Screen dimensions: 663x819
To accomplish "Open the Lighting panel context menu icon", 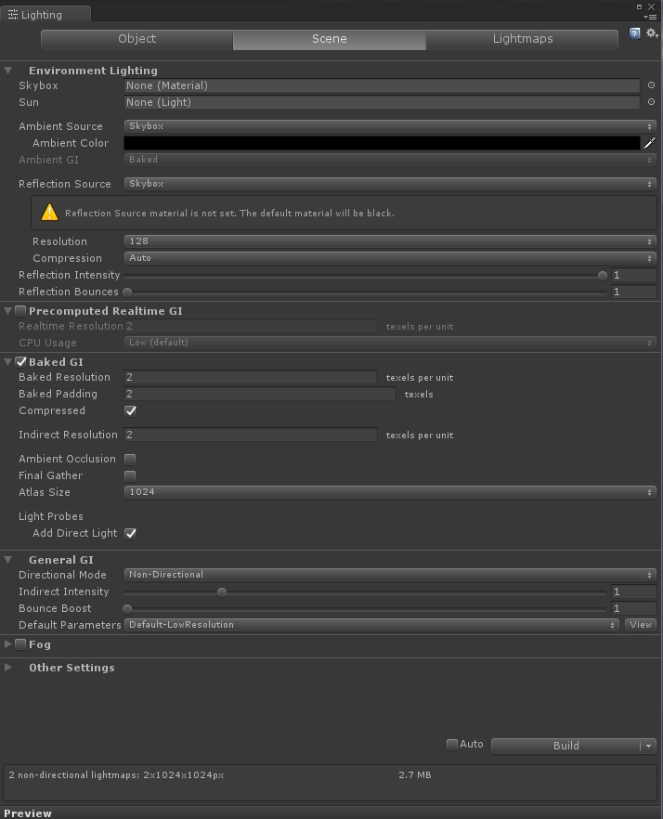I will pyautogui.click(x=650, y=18).
